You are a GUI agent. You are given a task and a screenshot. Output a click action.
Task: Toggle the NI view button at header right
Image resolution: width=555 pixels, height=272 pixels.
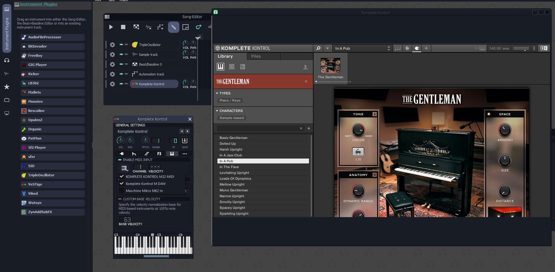[544, 48]
